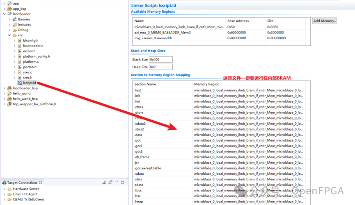Expand the top_wrapper_hw_platform_0 node
The image size is (355, 205).
tap(4, 104)
